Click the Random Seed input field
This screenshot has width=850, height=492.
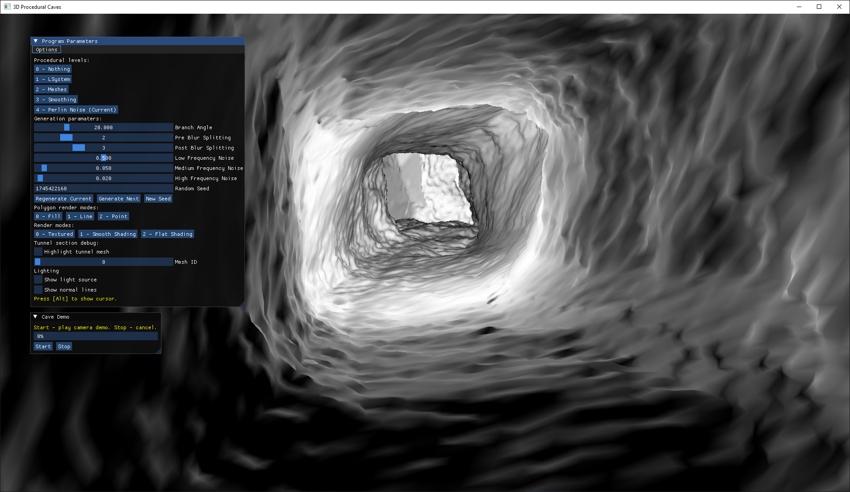coord(103,188)
